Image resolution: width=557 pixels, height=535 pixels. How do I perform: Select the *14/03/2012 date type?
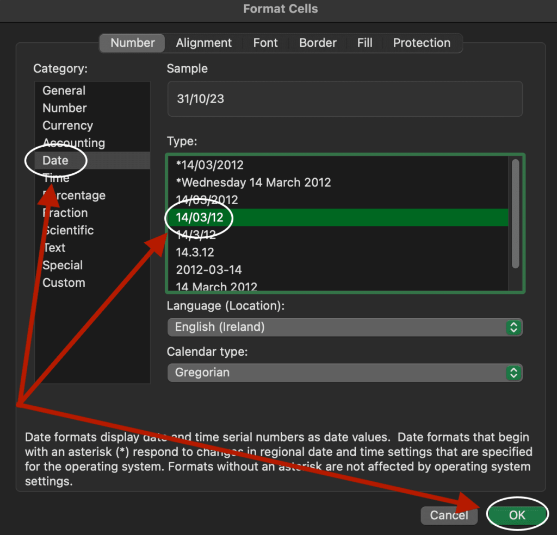(x=210, y=165)
